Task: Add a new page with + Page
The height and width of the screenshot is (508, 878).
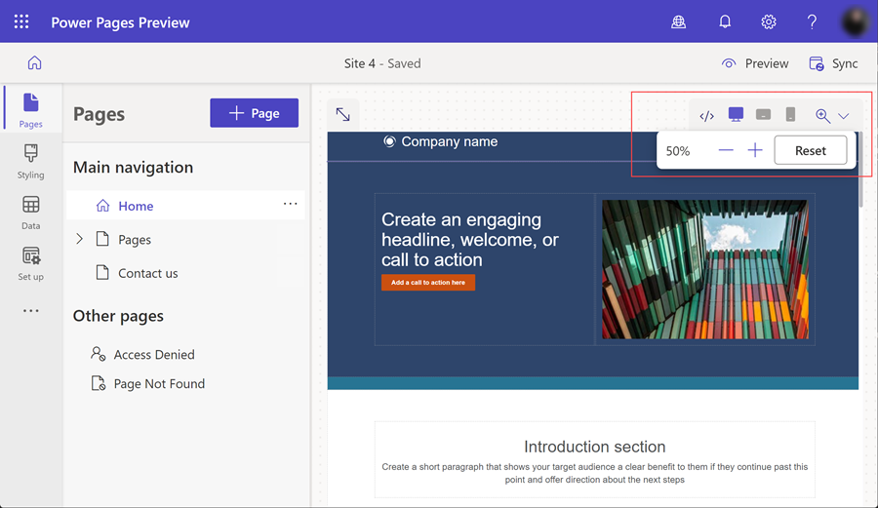Action: (255, 113)
